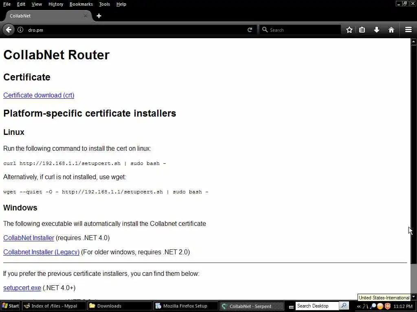
Task: Open the CollabNet Installer link
Action: point(29,238)
